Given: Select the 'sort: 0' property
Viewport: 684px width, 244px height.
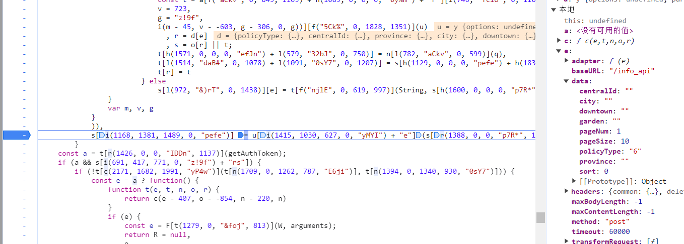Looking at the screenshot, I should [x=594, y=171].
